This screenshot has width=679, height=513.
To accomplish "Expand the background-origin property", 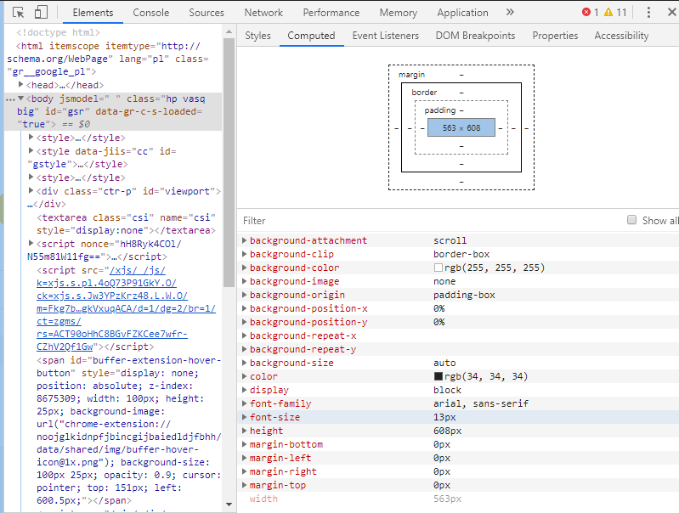I will point(244,295).
